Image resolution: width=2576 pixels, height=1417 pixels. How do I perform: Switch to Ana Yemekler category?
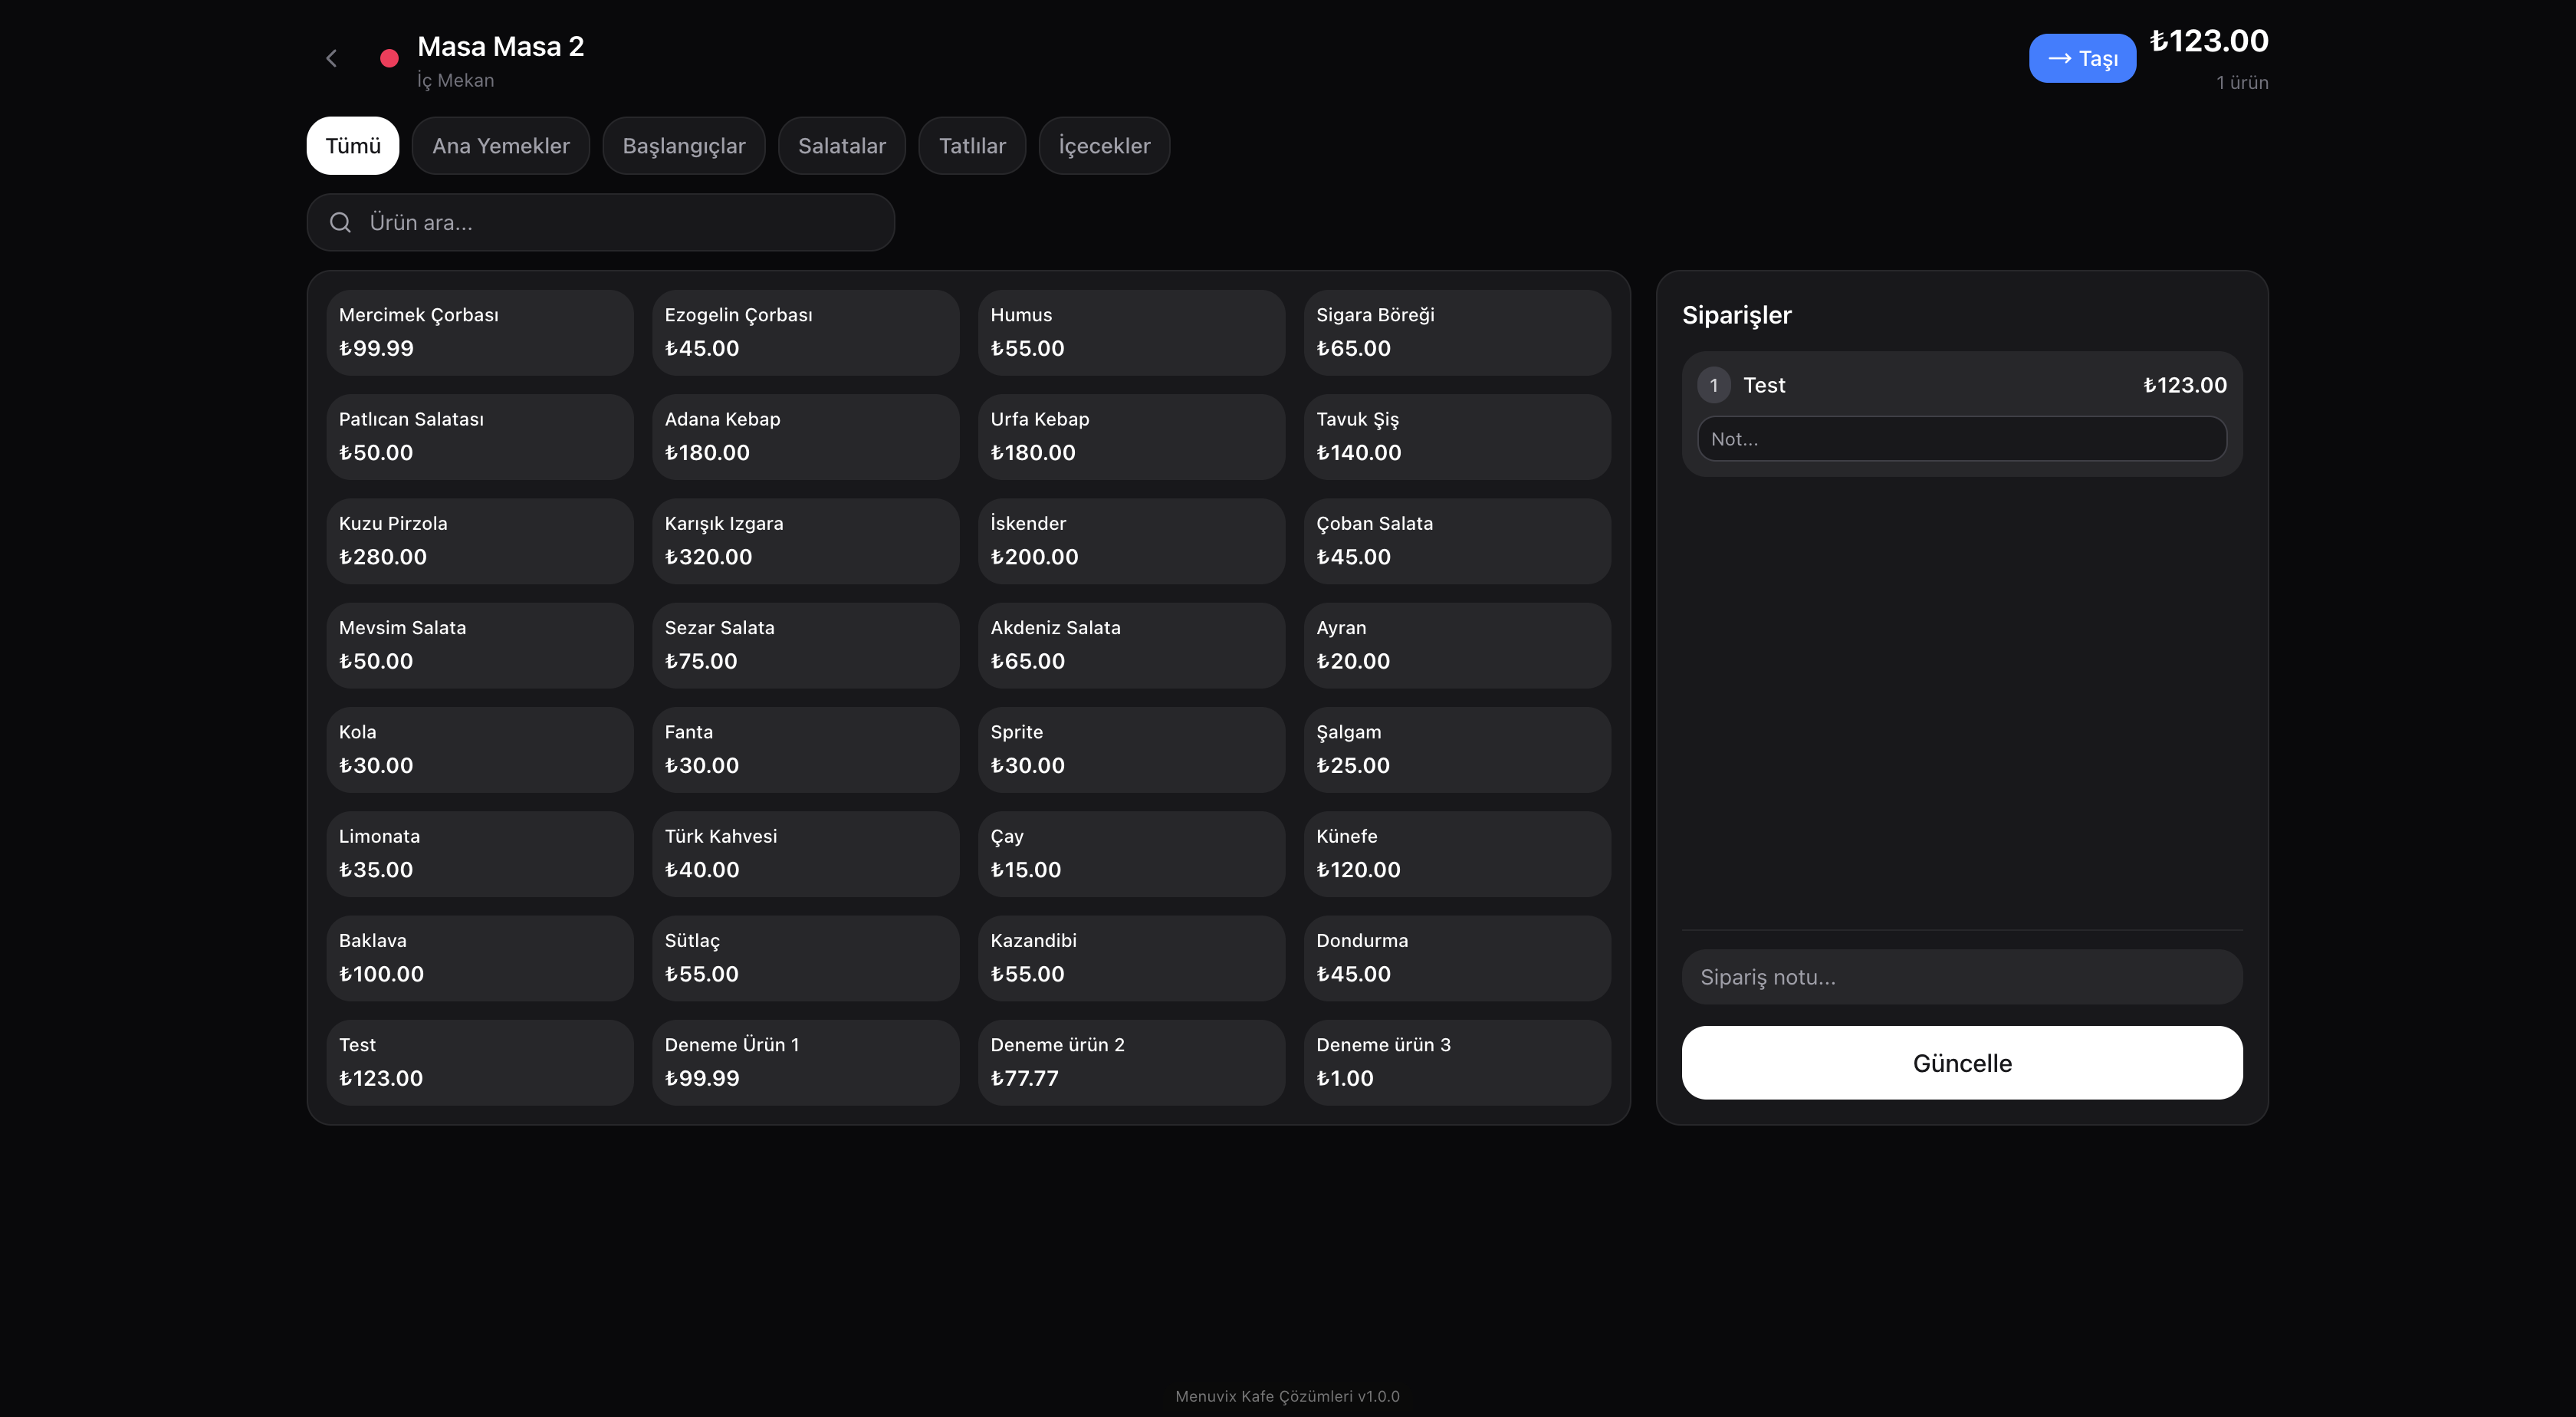coord(500,146)
